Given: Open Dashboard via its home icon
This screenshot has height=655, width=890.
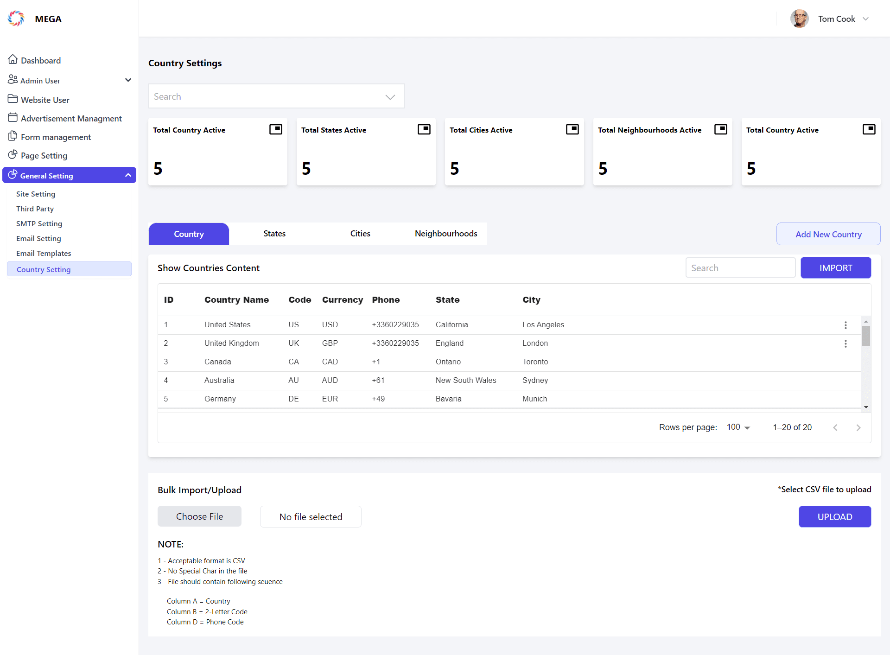Looking at the screenshot, I should 13,59.
